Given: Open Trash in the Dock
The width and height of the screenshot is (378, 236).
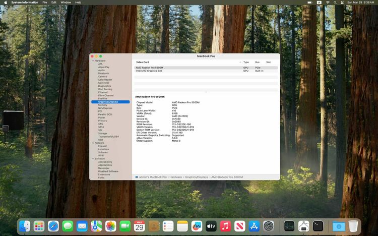Looking at the screenshot, I should tap(353, 226).
